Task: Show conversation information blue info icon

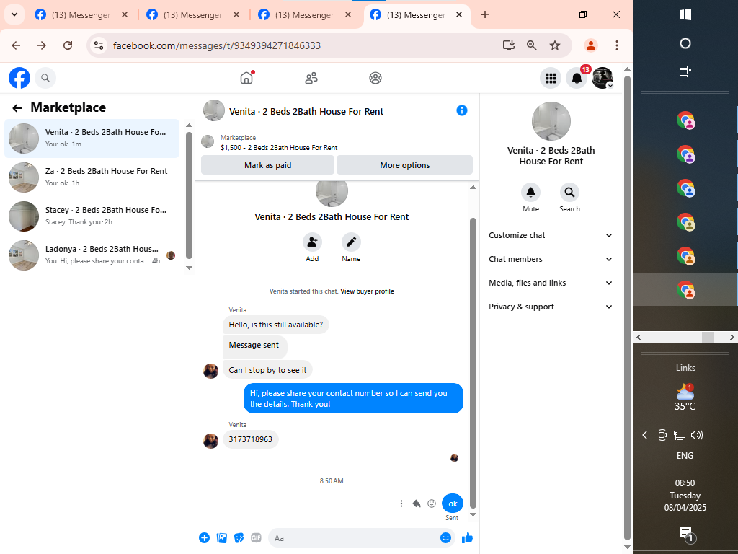Action: coord(462,110)
